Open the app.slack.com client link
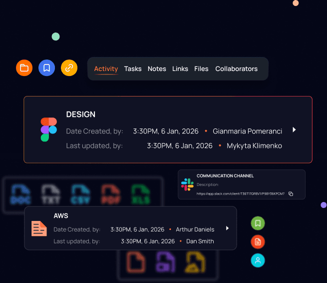 pyautogui.click(x=241, y=194)
